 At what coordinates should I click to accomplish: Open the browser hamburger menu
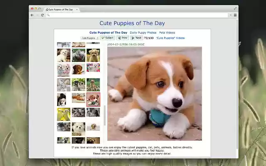(x=235, y=15)
